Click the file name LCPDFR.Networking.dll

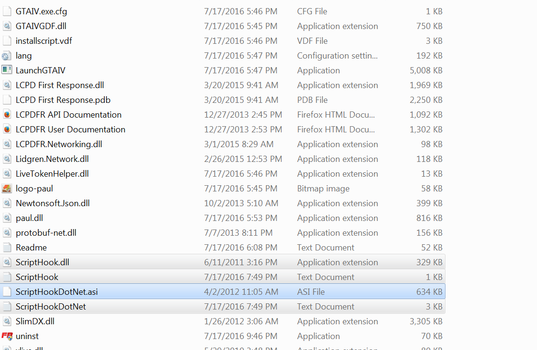59,144
